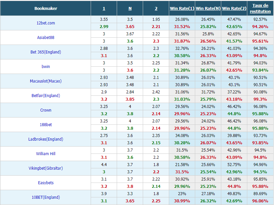Select the Bookmaker column header
This screenshot has width=274, height=205.
point(46,8)
